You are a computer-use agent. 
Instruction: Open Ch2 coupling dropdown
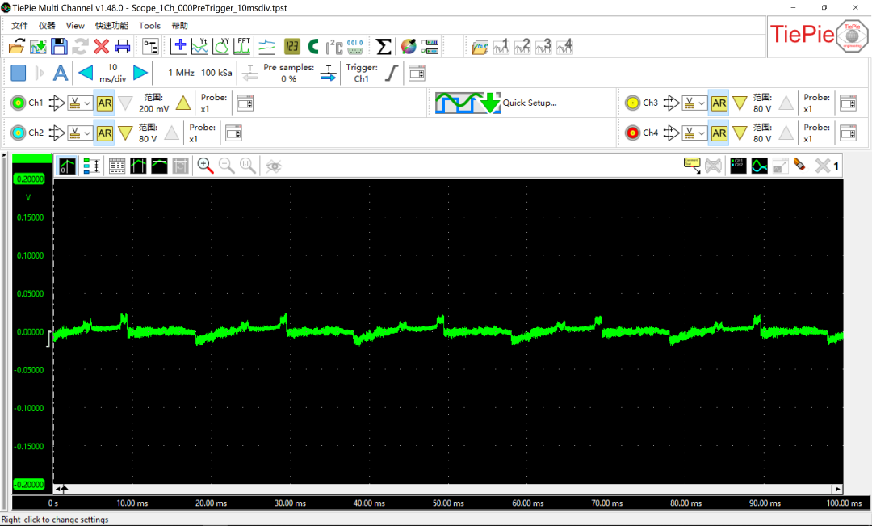coord(80,133)
